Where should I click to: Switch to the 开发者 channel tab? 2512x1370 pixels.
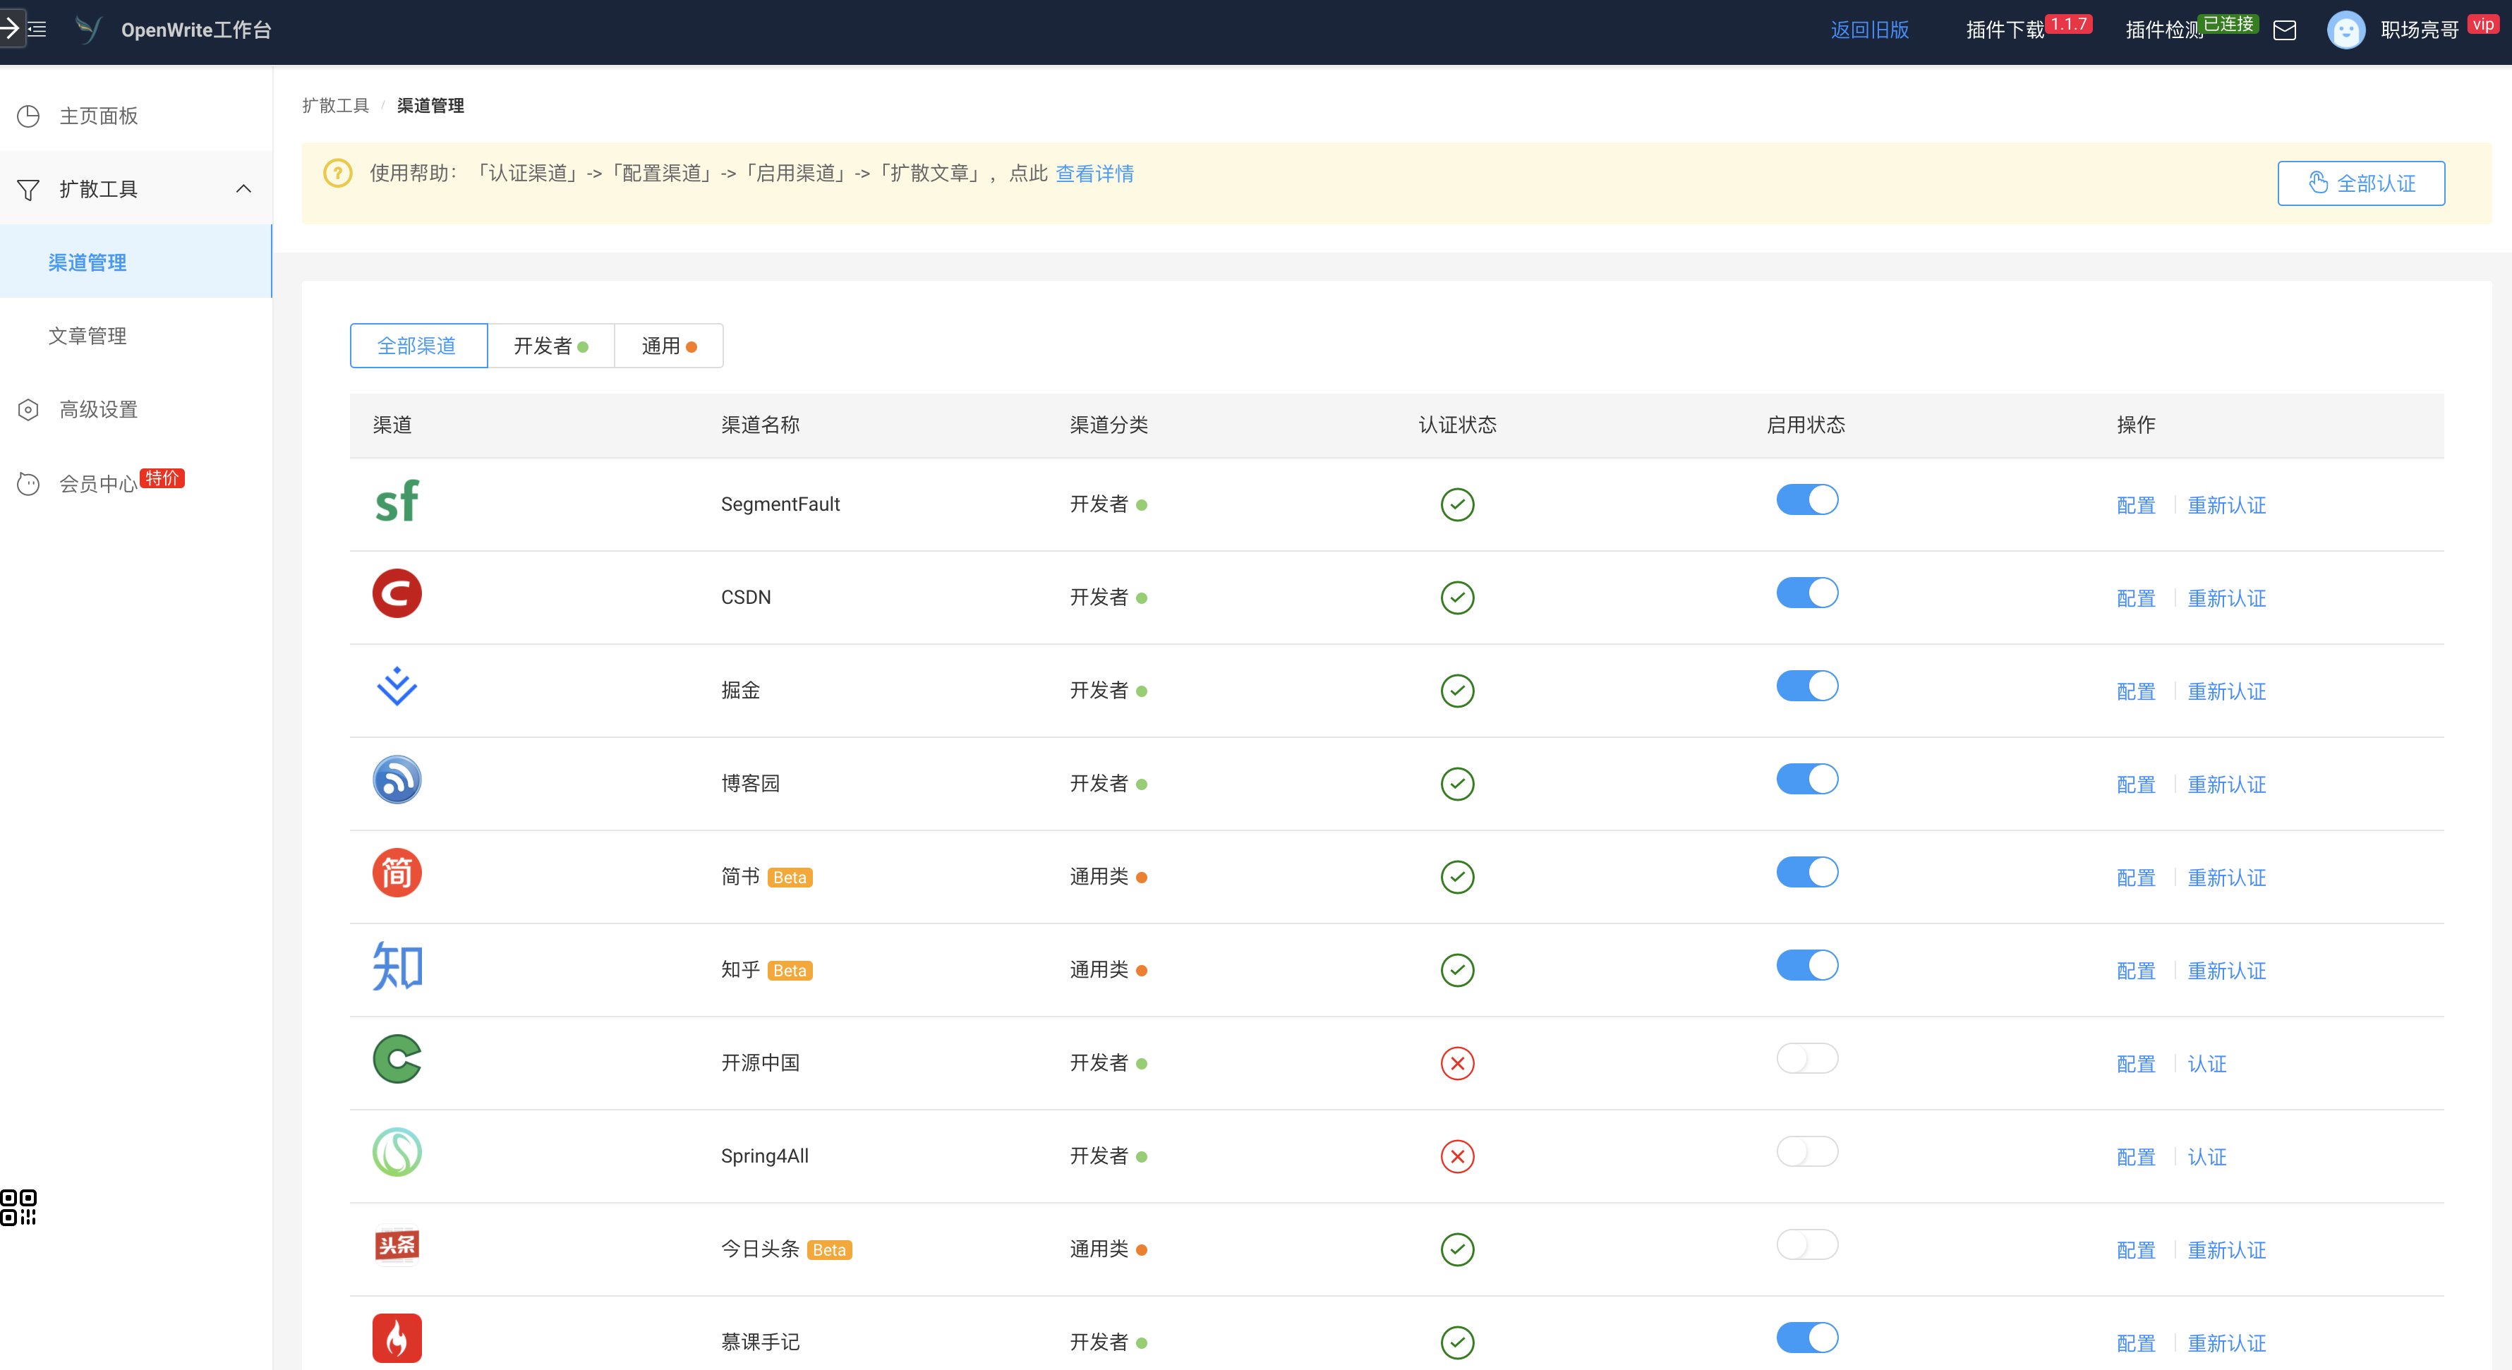550,346
